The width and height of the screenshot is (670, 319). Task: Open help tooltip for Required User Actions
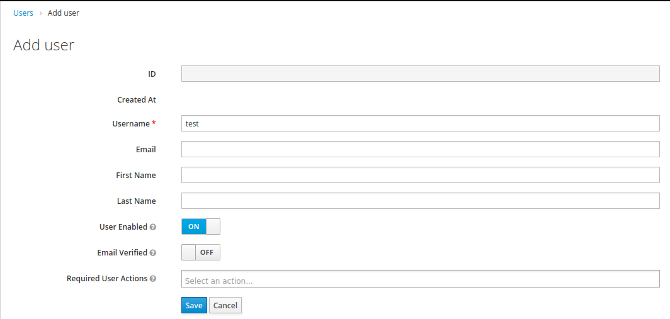(x=153, y=279)
